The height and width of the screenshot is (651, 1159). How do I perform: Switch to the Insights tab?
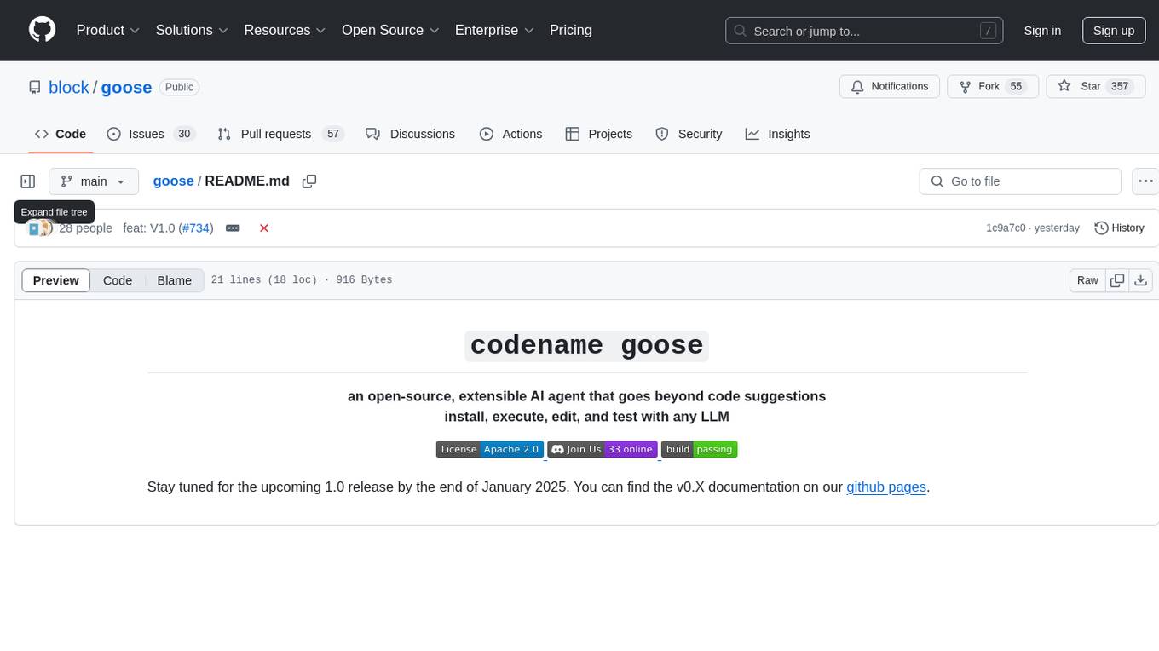point(777,134)
